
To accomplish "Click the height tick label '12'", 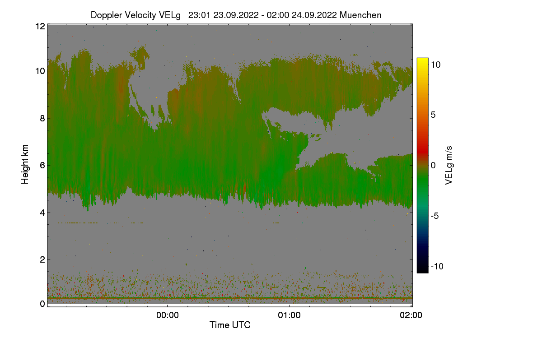I will pyautogui.click(x=40, y=26).
